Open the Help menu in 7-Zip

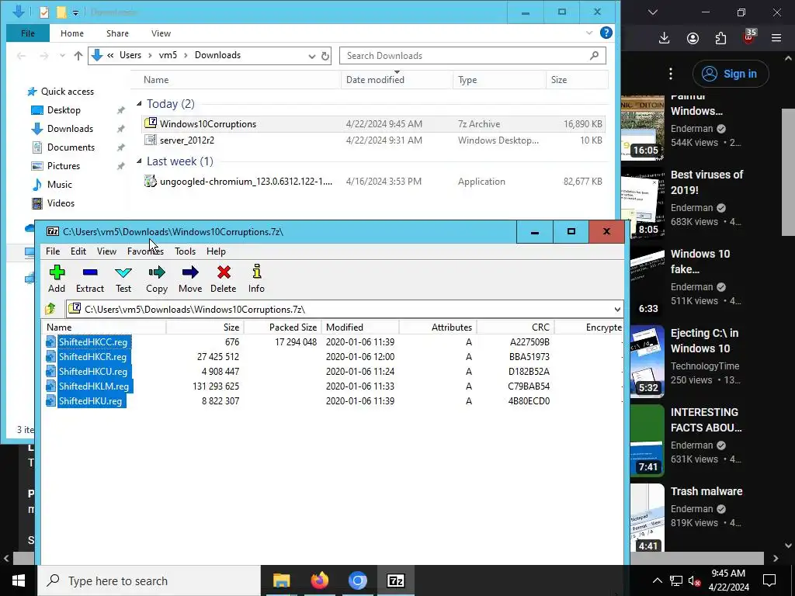pos(216,251)
